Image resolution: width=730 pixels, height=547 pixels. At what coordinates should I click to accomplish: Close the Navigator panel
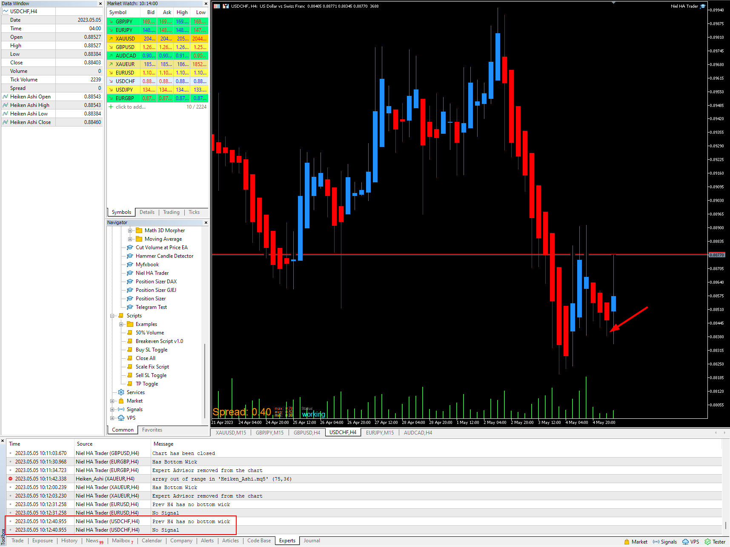tap(206, 222)
